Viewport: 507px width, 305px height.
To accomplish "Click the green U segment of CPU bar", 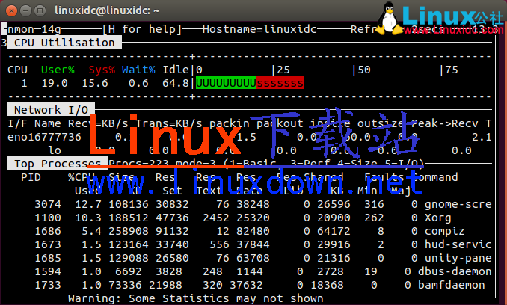I will click(226, 83).
